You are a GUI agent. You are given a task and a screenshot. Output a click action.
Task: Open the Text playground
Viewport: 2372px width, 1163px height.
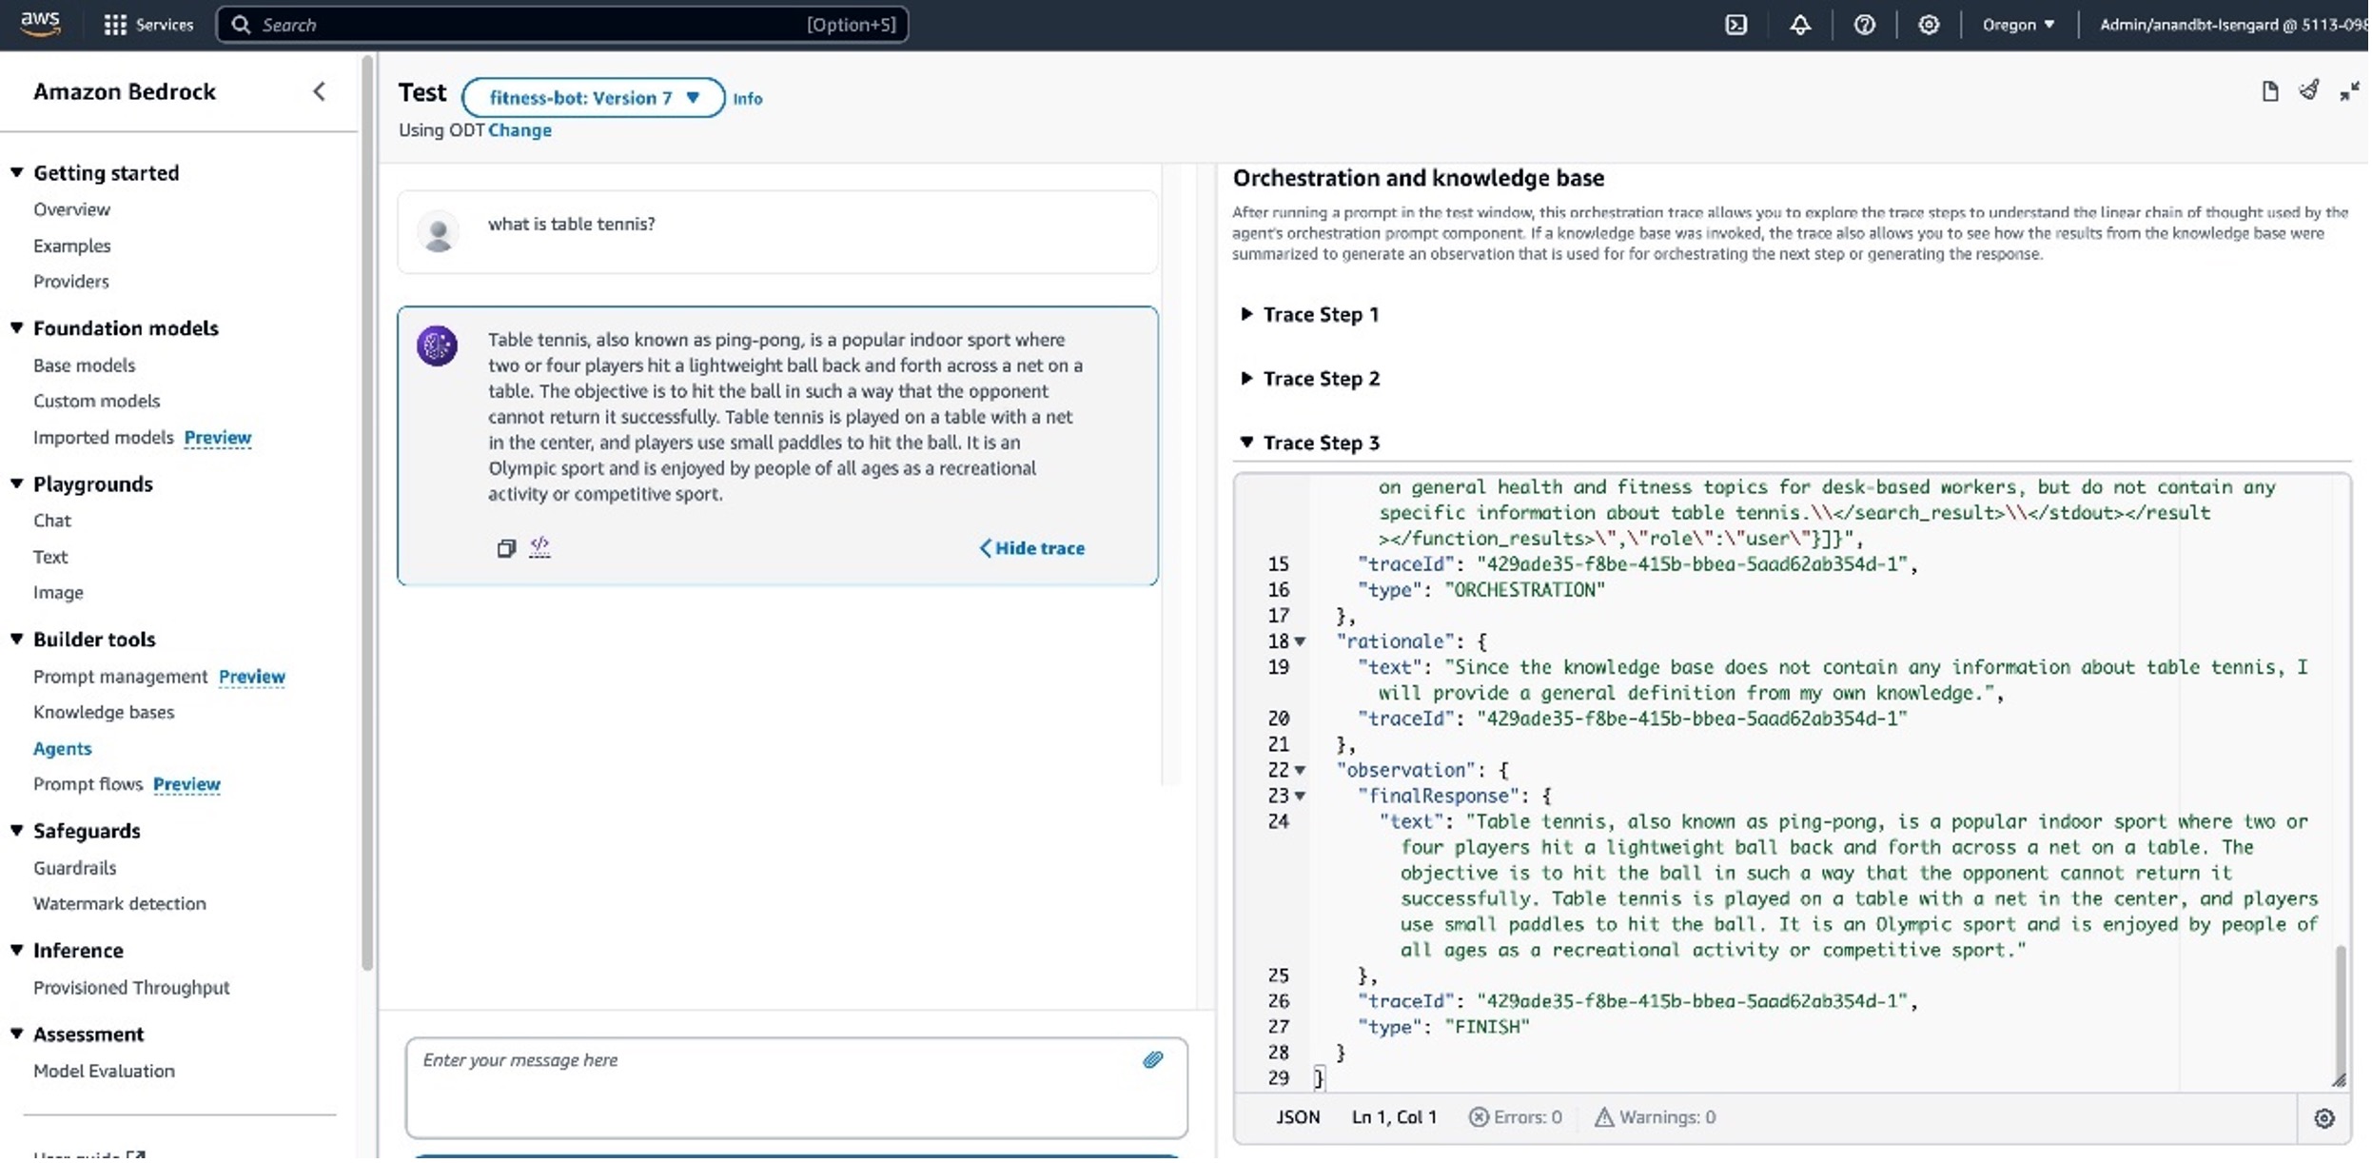point(50,558)
